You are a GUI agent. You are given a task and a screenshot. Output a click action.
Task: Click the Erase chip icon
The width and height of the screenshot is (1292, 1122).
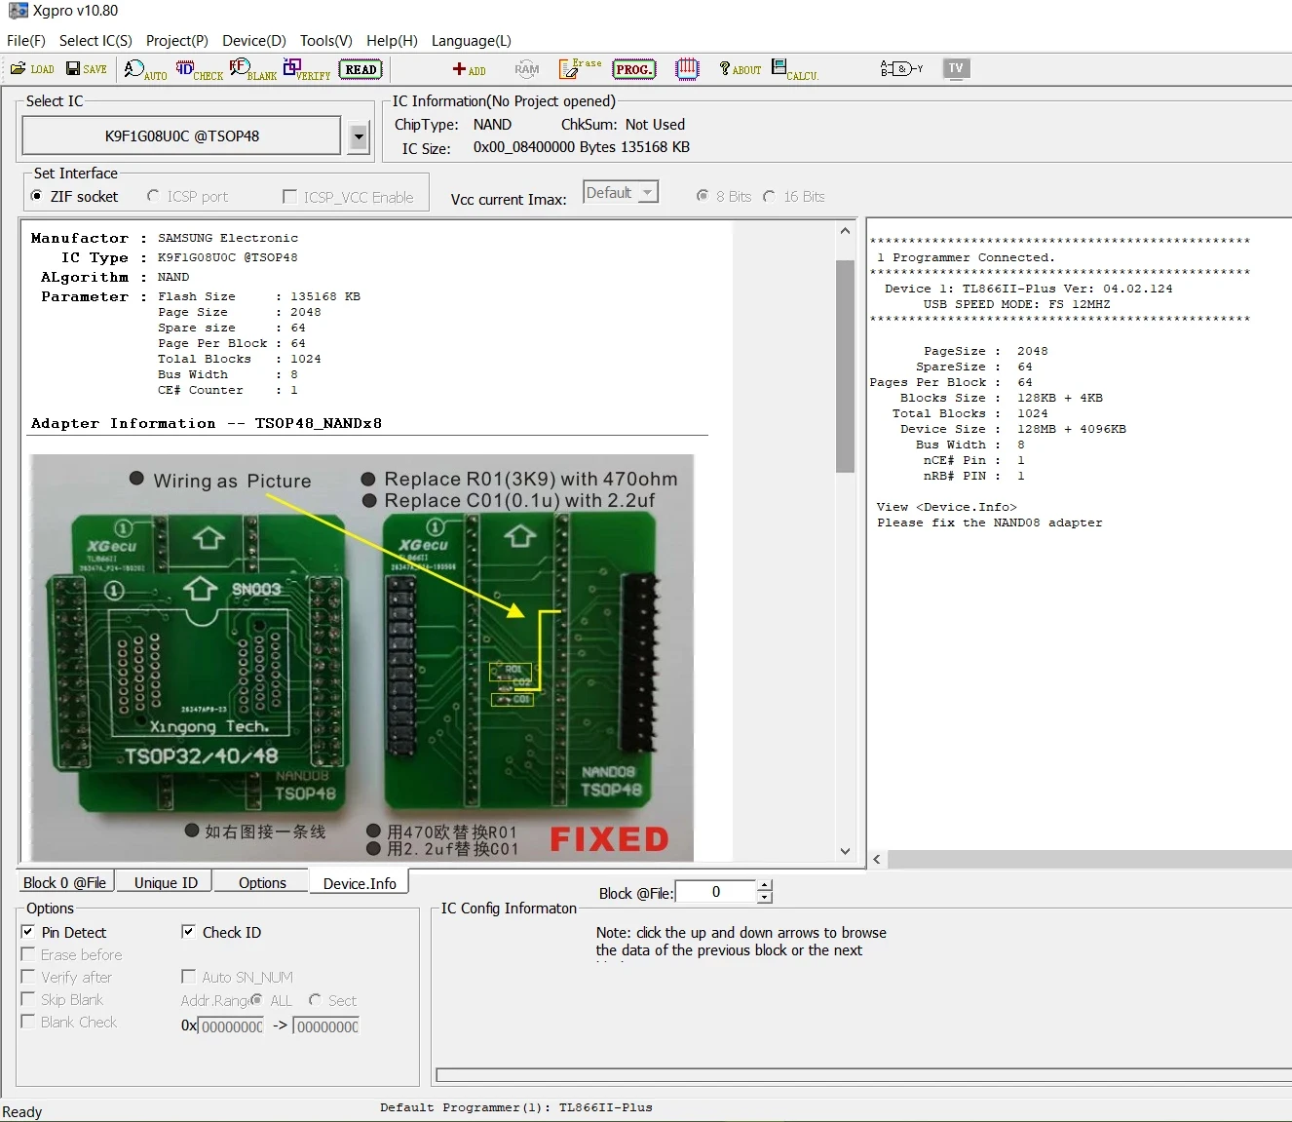click(579, 68)
